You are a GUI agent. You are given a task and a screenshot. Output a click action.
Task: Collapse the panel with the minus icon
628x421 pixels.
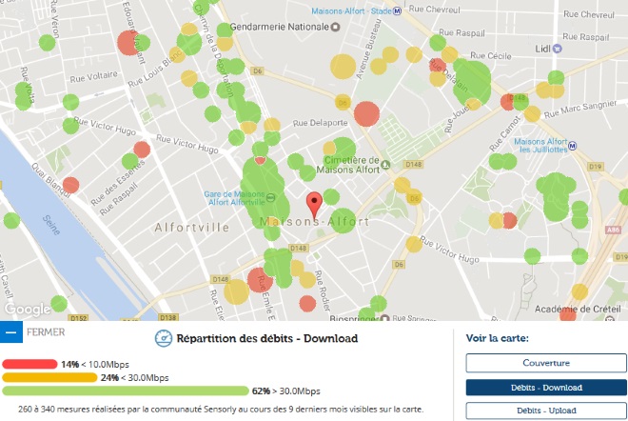click(x=10, y=333)
